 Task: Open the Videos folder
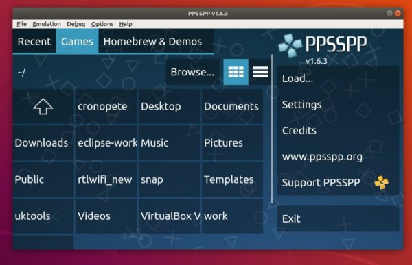[x=106, y=216]
